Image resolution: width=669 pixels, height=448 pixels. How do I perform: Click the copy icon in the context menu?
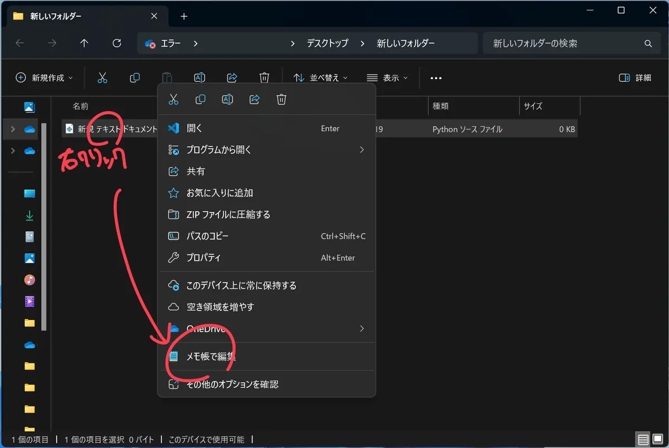point(200,100)
